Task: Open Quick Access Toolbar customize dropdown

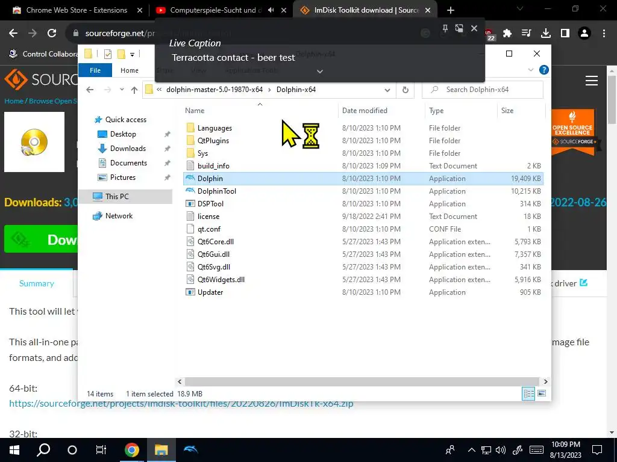Action: coord(132,54)
